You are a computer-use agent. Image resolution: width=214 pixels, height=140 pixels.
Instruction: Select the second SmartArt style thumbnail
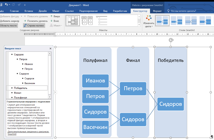[176, 21]
